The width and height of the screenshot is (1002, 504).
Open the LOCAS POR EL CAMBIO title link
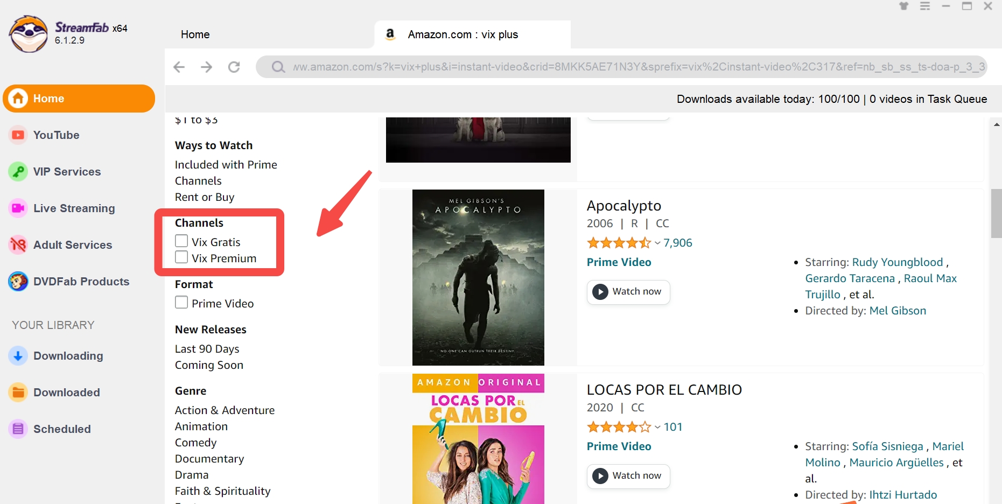(x=664, y=390)
